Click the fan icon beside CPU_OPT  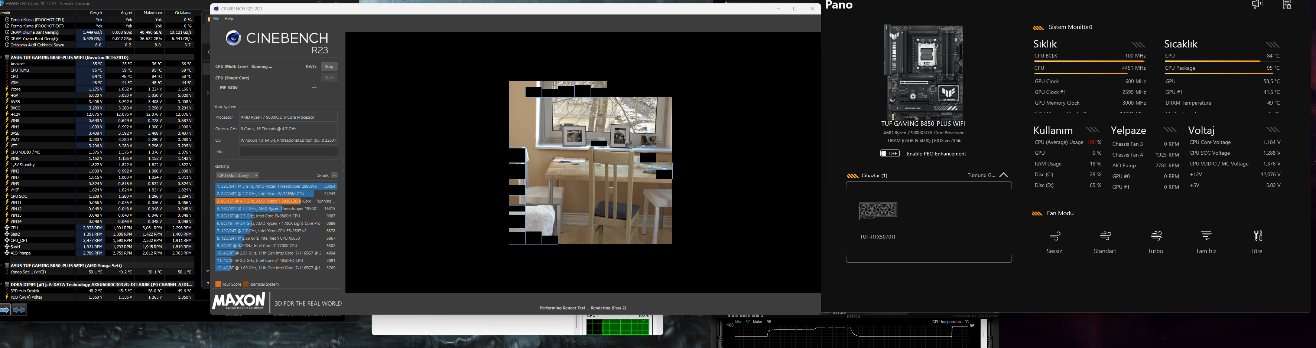[7, 240]
